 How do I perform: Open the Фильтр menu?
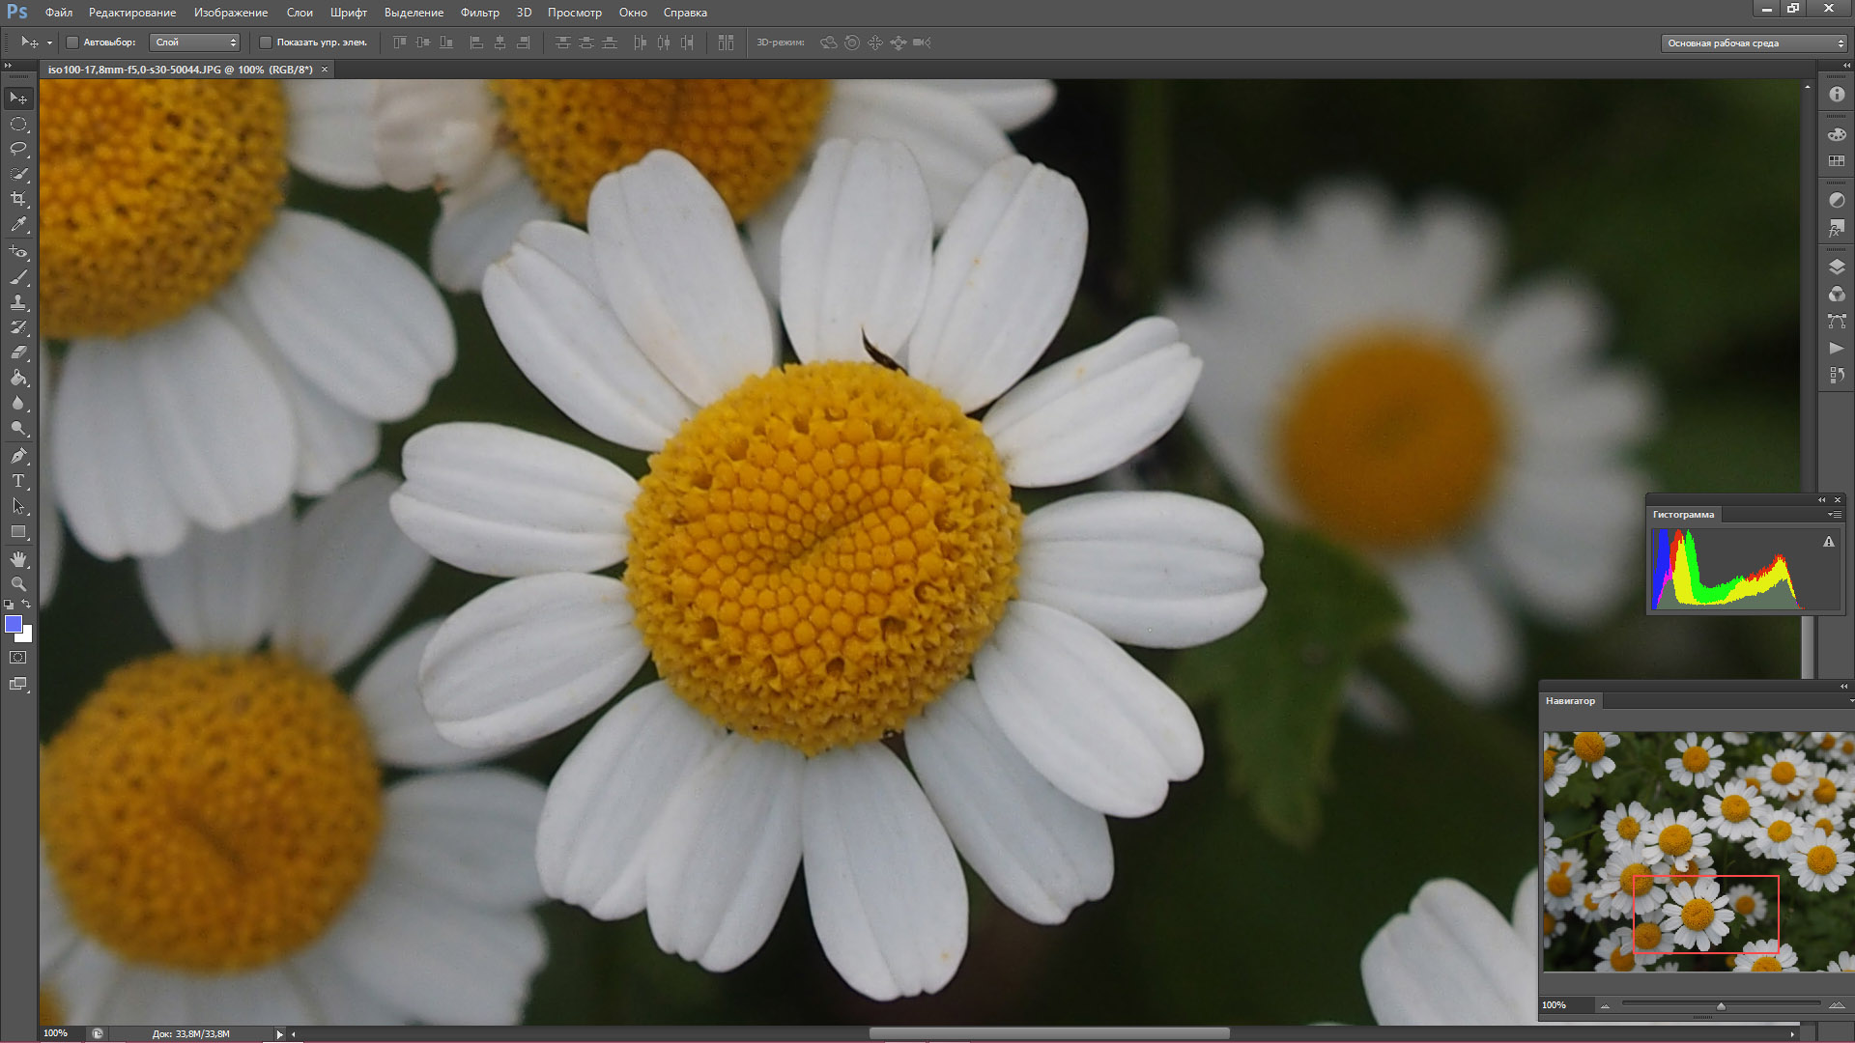(x=480, y=13)
